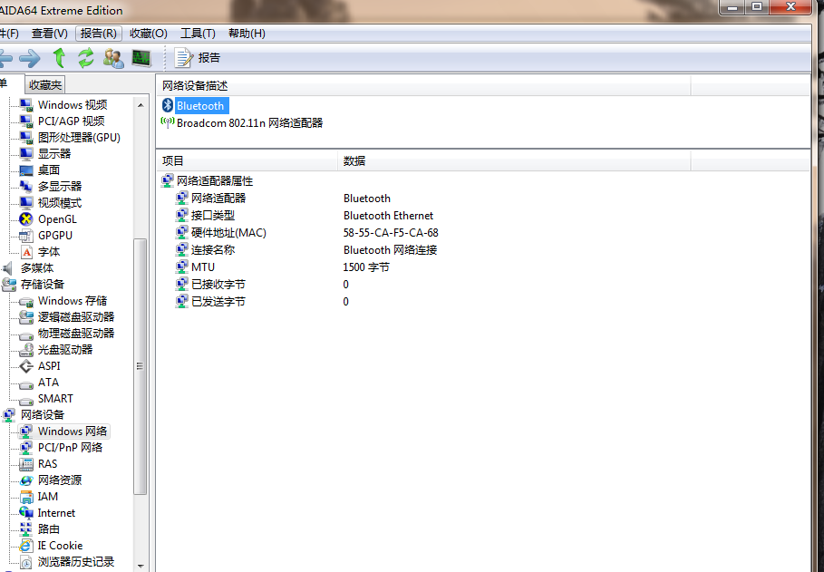
Task: Click tree scrollbar down arrow
Action: (x=141, y=566)
